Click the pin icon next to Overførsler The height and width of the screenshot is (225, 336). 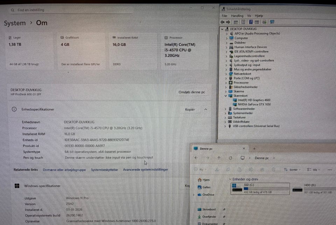point(224,217)
